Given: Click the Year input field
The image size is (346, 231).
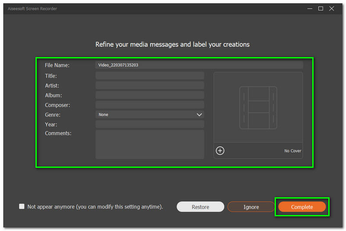Looking at the screenshot, I should 149,124.
